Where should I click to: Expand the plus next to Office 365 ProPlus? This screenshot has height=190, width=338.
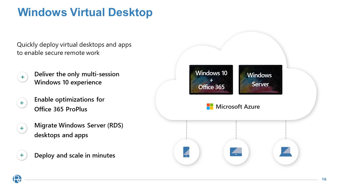[x=22, y=103]
